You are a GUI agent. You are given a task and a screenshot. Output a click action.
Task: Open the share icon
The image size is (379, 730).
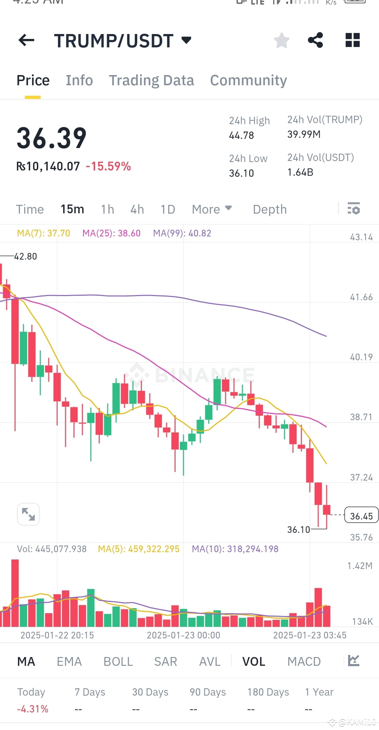point(315,40)
